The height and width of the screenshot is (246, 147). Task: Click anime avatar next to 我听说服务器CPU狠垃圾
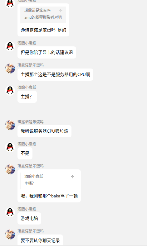[10, 125]
